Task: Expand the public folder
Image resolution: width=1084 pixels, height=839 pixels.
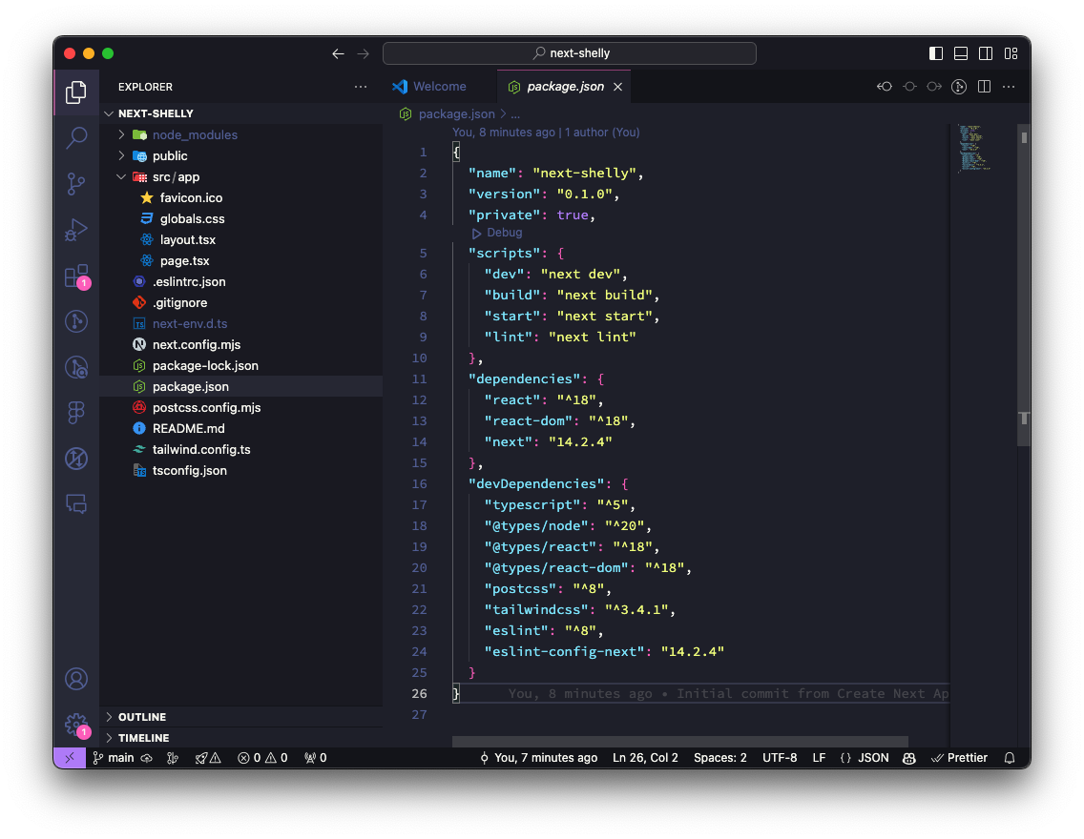Action: [x=240, y=155]
